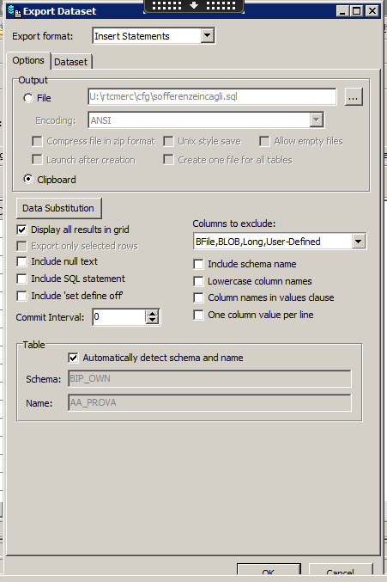Open the Encoding ANSI dropdown
This screenshot has width=387, height=582.
[317, 119]
